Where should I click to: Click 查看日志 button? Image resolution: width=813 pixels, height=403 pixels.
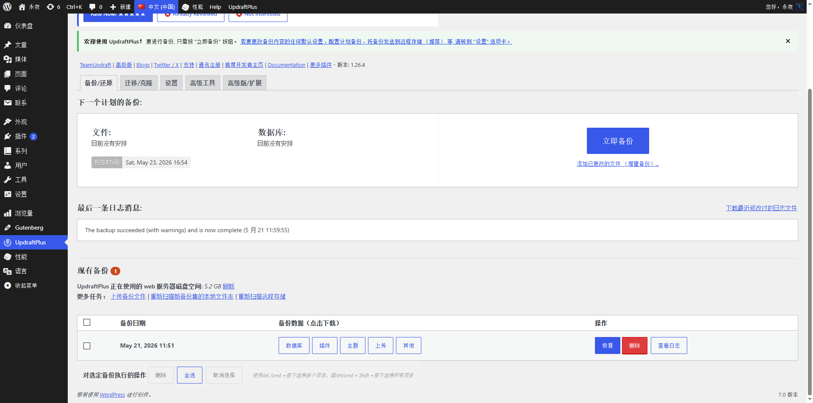pyautogui.click(x=669, y=345)
